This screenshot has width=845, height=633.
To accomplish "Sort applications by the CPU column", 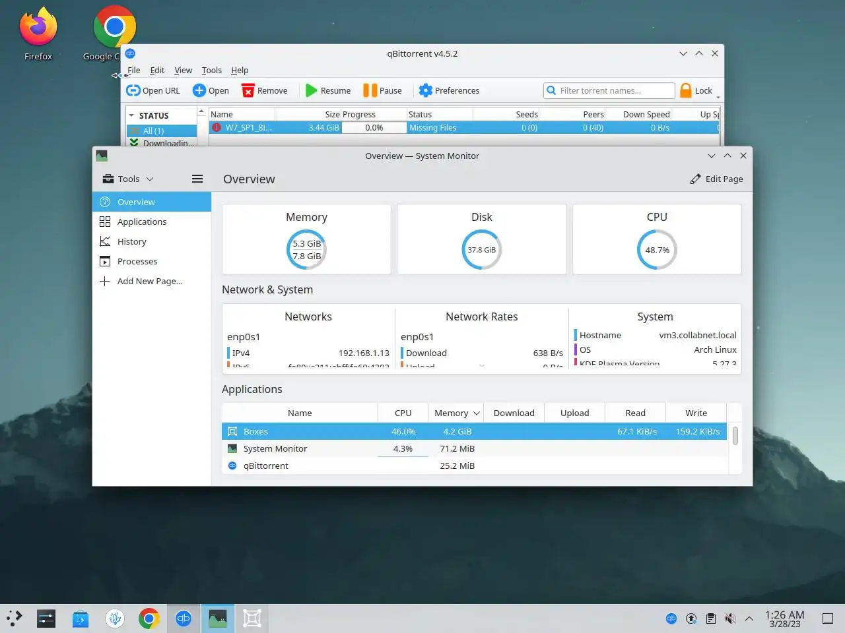I will click(403, 413).
